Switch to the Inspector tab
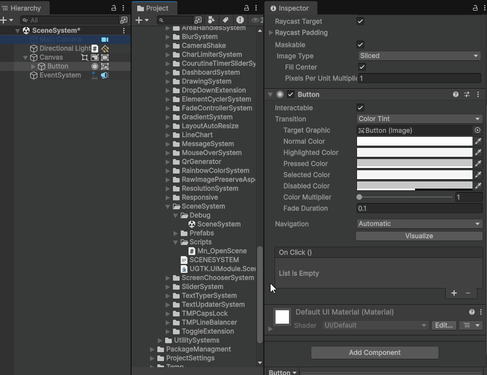Viewport: 487px width, 375px height. point(290,8)
